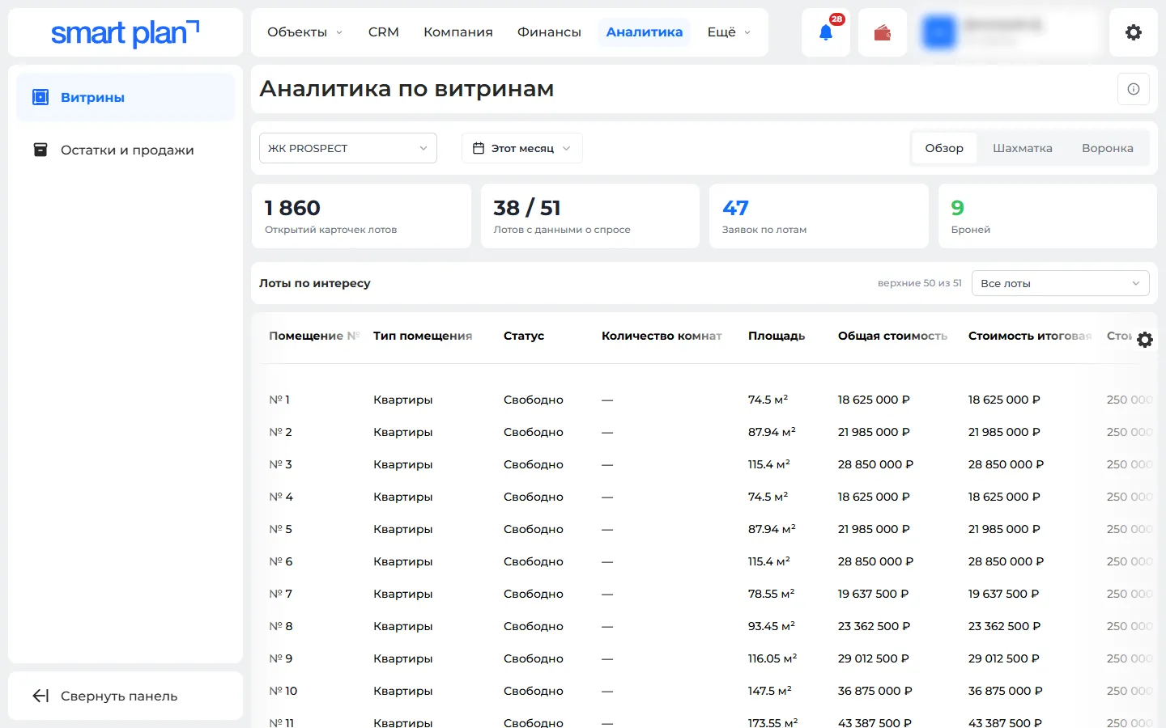The image size is (1166, 728).
Task: Click the 38 / 51 lots stat card
Action: click(x=590, y=216)
